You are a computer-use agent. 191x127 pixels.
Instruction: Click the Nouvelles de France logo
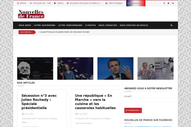click(31, 14)
